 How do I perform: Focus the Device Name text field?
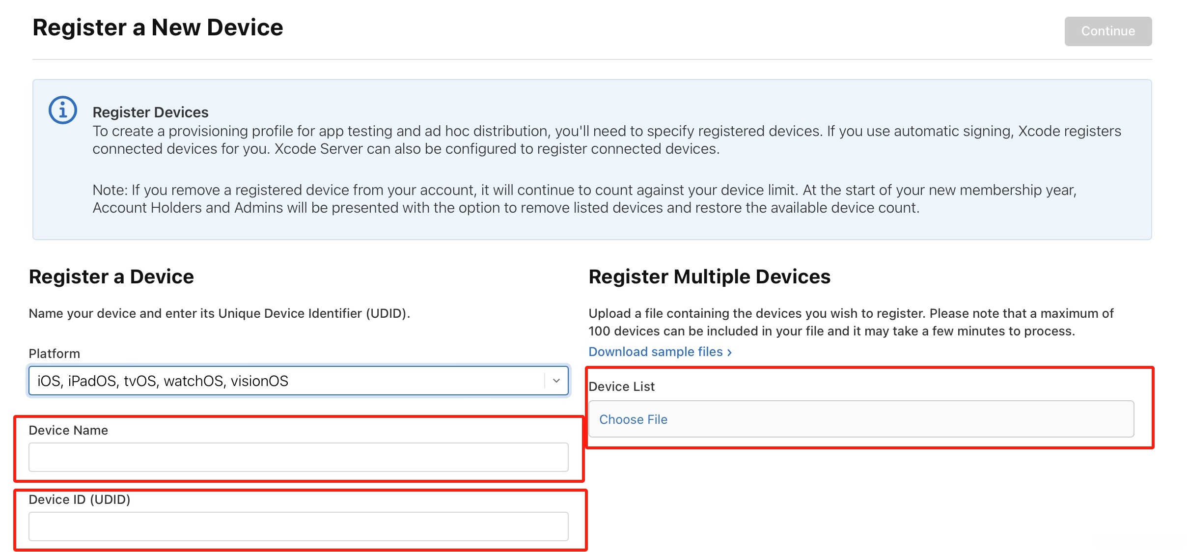[x=298, y=457]
